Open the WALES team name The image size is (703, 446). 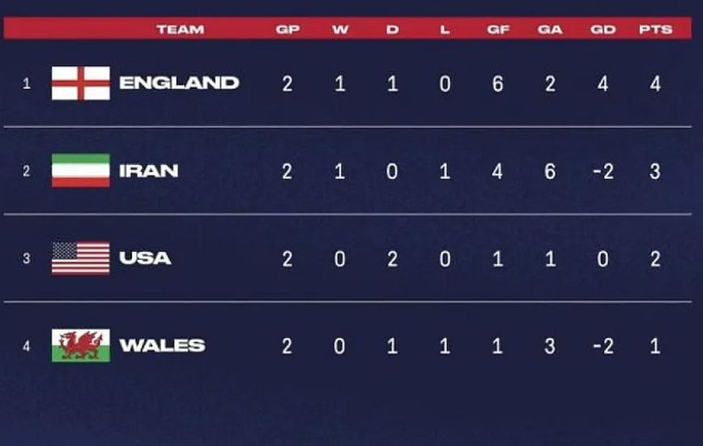pos(162,346)
